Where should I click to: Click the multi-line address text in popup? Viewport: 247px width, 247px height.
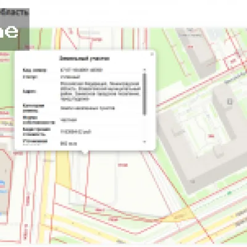101,91
